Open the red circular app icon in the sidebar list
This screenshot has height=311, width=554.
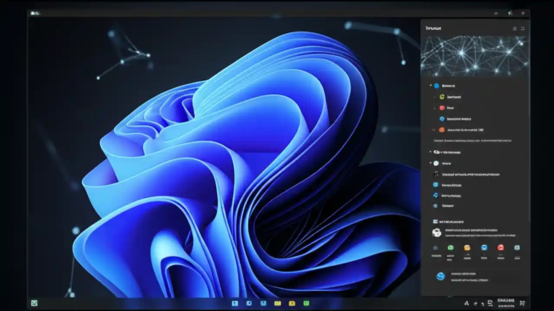click(x=442, y=108)
